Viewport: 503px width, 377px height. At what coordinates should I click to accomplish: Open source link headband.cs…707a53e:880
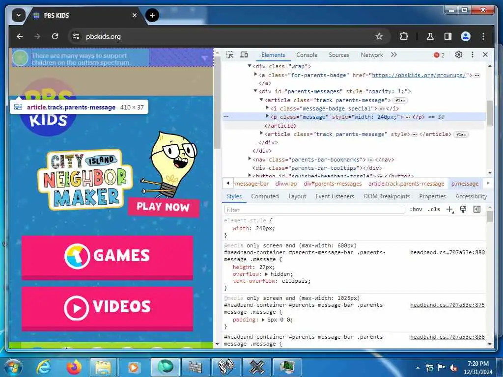(447, 253)
